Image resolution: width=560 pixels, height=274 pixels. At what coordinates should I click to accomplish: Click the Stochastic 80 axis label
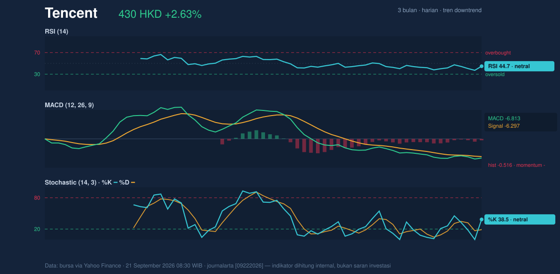tap(37, 198)
